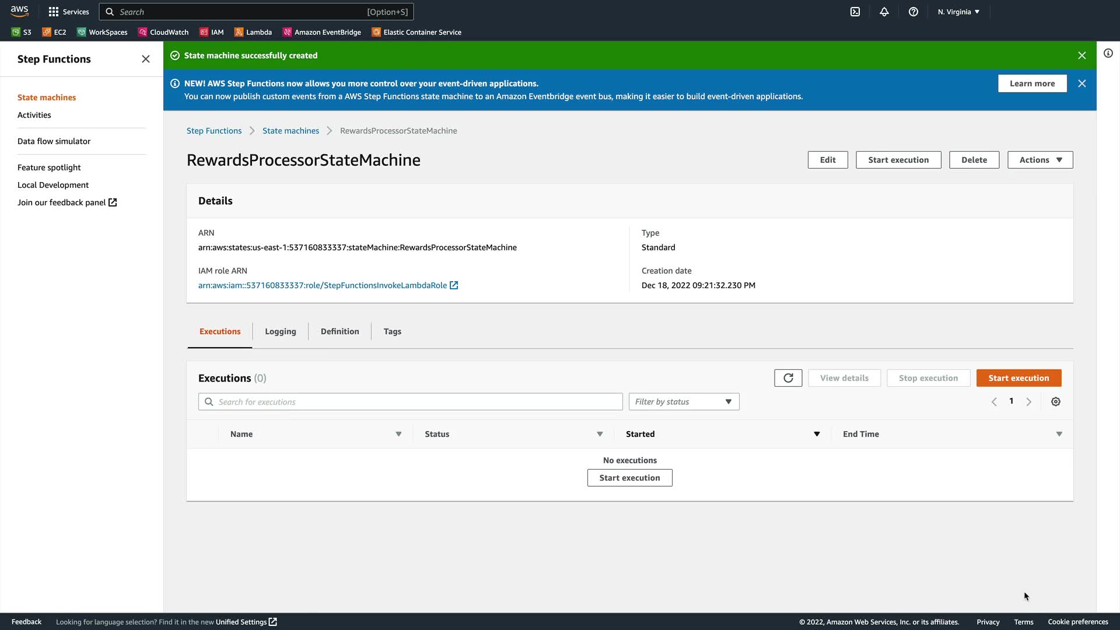Switch to the Definition tab
The width and height of the screenshot is (1120, 630).
click(x=339, y=331)
